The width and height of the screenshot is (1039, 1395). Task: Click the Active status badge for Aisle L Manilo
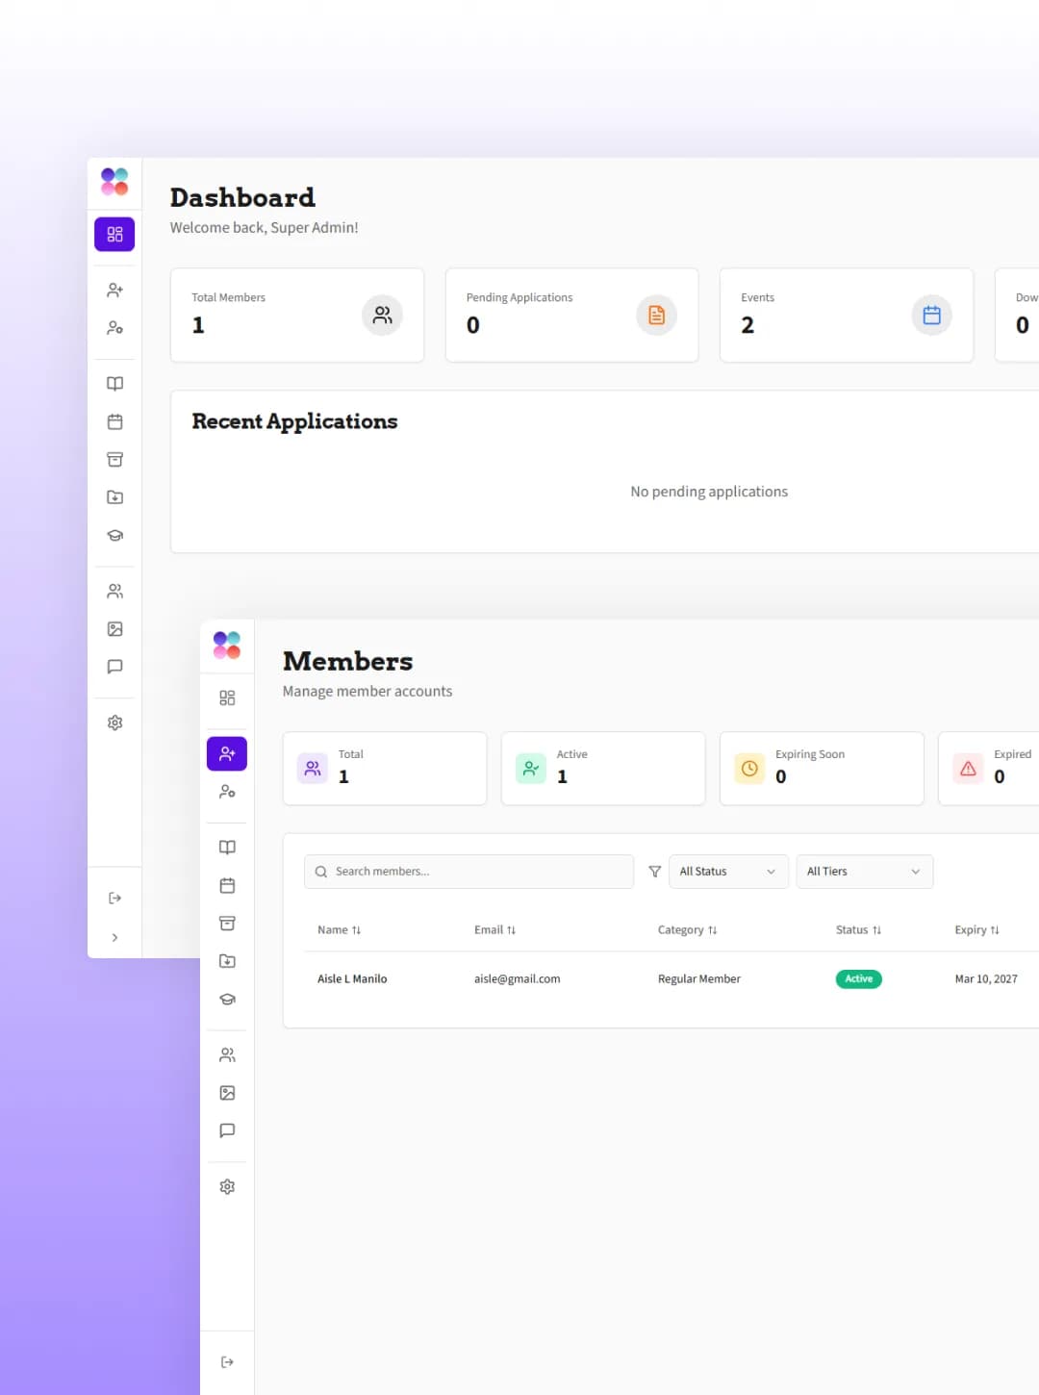click(857, 978)
